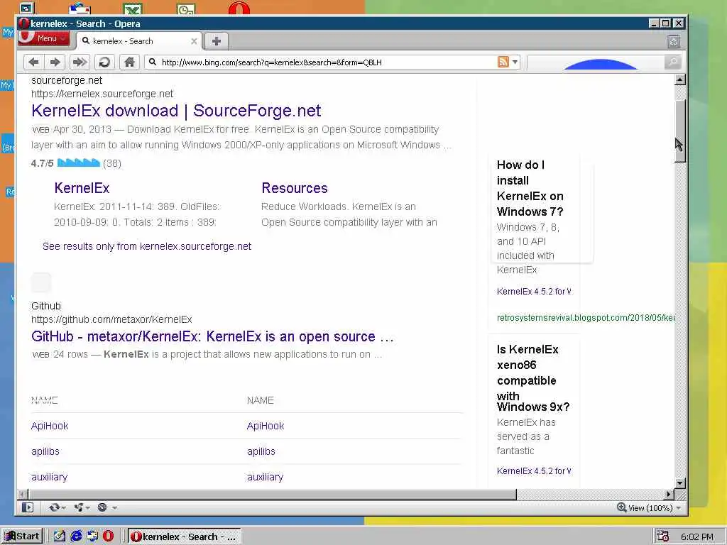Open GitHub - metaxor/KernelEx result
The image size is (727, 545).
click(x=212, y=336)
